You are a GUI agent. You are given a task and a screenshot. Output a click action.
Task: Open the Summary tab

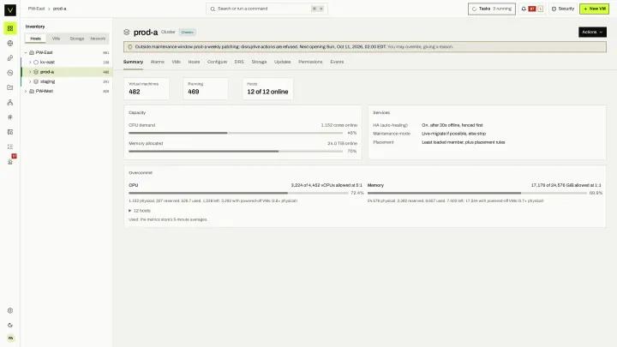[x=133, y=62]
